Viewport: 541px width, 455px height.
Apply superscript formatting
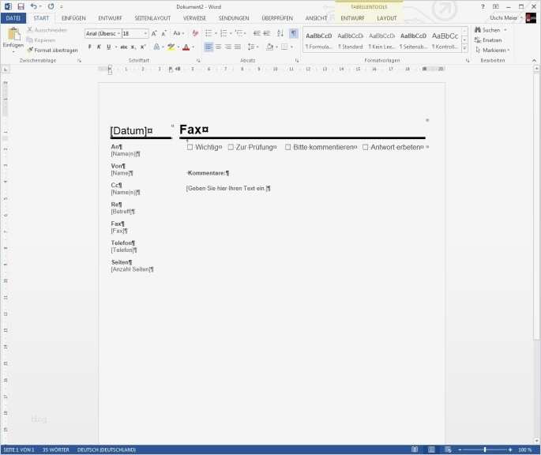click(143, 47)
